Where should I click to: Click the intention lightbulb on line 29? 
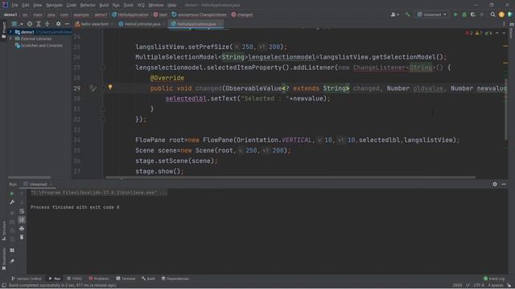coord(110,88)
